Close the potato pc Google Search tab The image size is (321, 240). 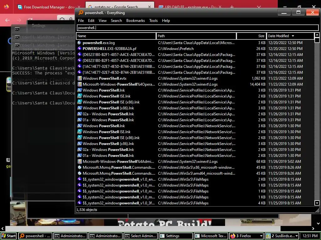(x=150, y=7)
